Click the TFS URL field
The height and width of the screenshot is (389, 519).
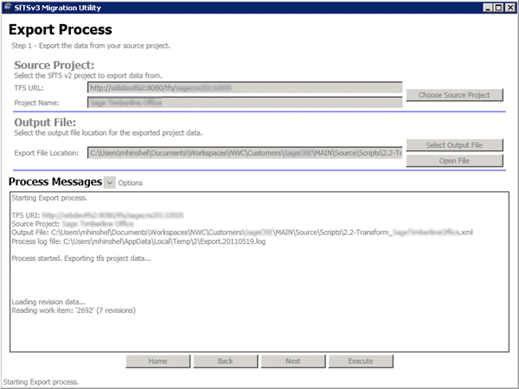[245, 87]
